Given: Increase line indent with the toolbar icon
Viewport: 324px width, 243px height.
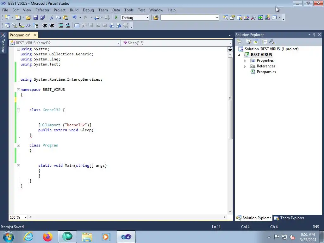Looking at the screenshot, I should click(52, 25).
